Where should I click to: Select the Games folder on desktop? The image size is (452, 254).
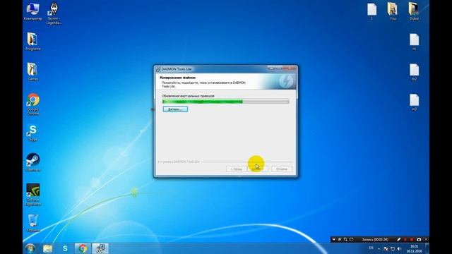[32, 72]
